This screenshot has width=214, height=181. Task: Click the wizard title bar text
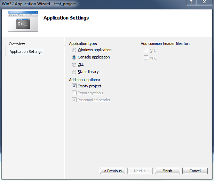[39, 4]
